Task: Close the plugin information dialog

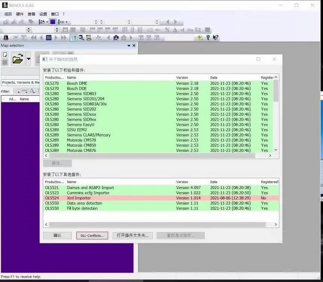Action: point(274,59)
